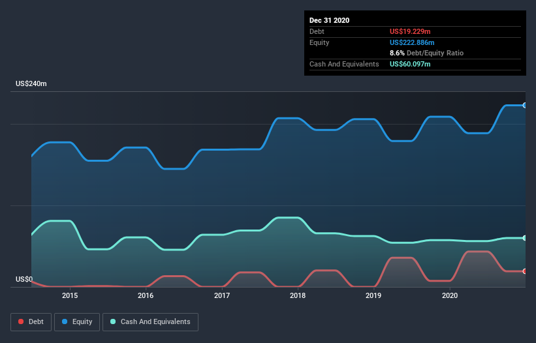Click the Dec 31 2020 tooltip date

pyautogui.click(x=329, y=20)
